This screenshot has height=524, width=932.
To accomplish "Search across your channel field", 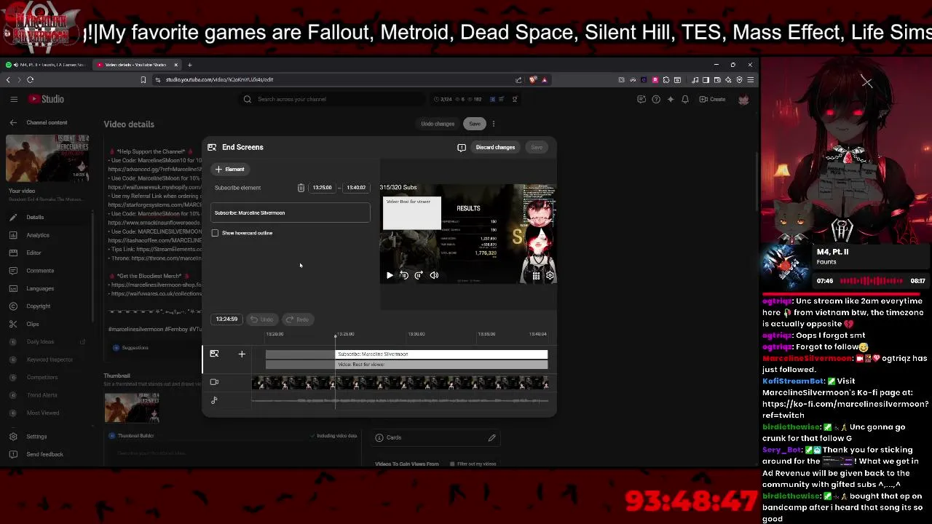I will [x=332, y=99].
